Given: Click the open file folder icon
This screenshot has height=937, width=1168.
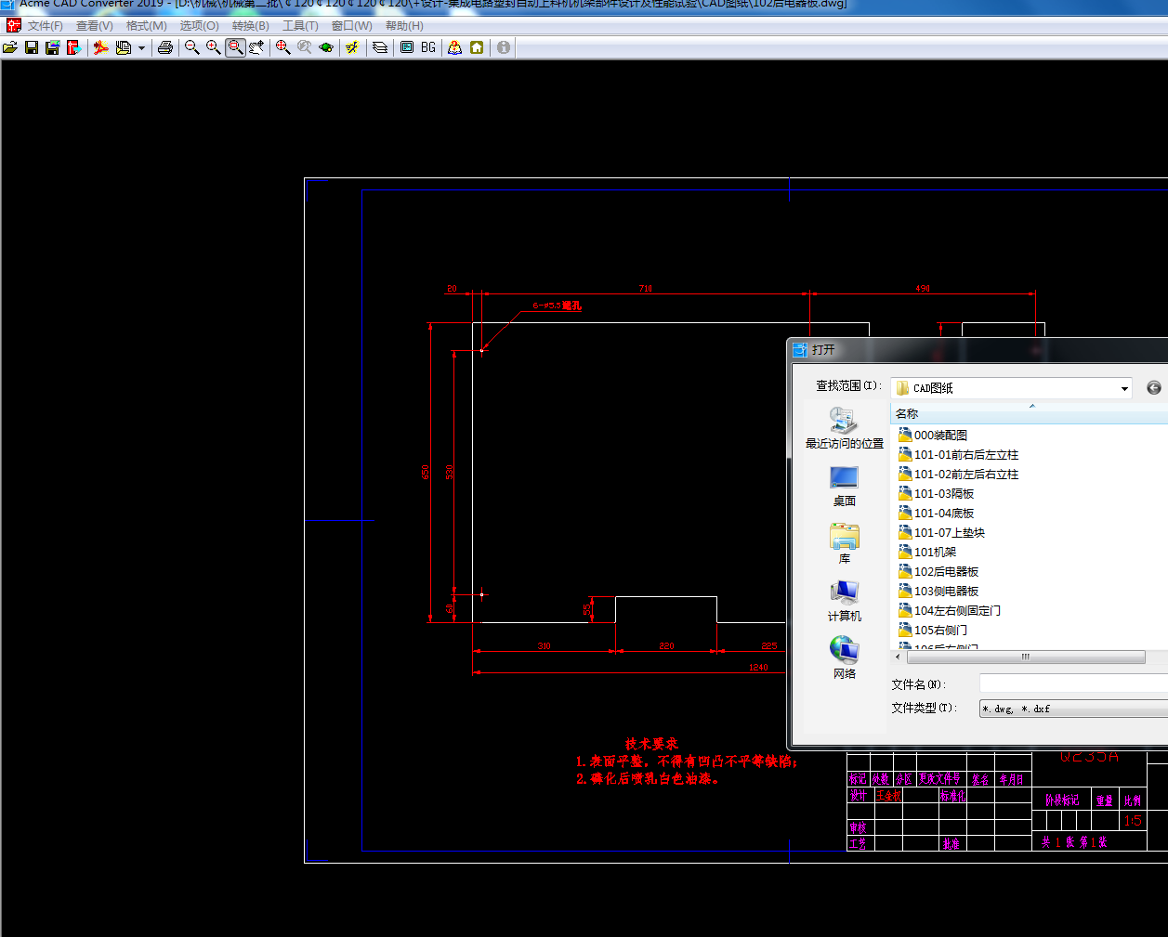Looking at the screenshot, I should pos(10,47).
